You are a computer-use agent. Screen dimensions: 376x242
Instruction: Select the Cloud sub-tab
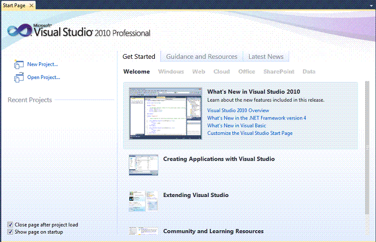point(222,72)
